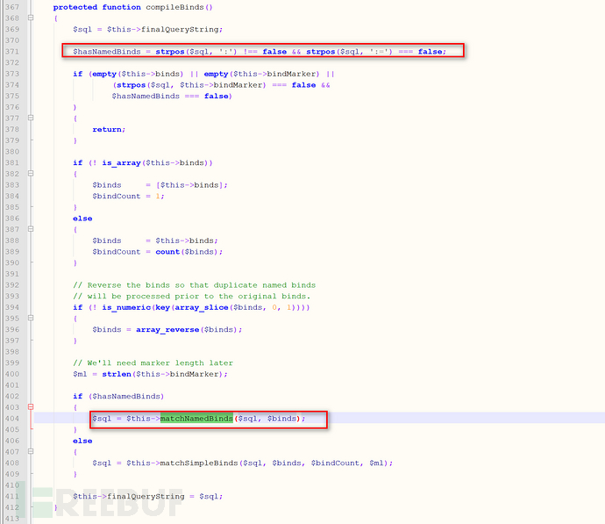Image resolution: width=605 pixels, height=524 pixels.
Task: Collapse the fold marker at line 377
Action: coord(31,118)
